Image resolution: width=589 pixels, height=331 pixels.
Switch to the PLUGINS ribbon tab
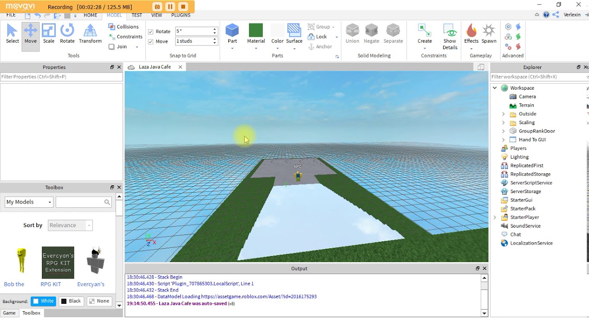(181, 15)
